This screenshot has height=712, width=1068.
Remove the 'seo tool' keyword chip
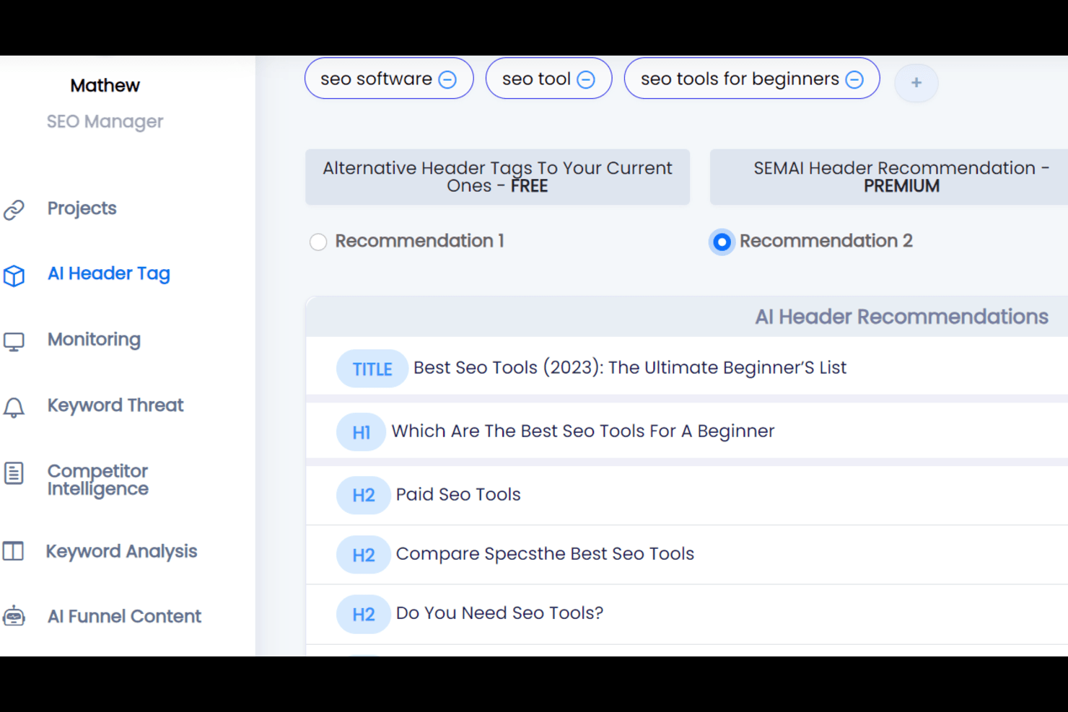[586, 79]
